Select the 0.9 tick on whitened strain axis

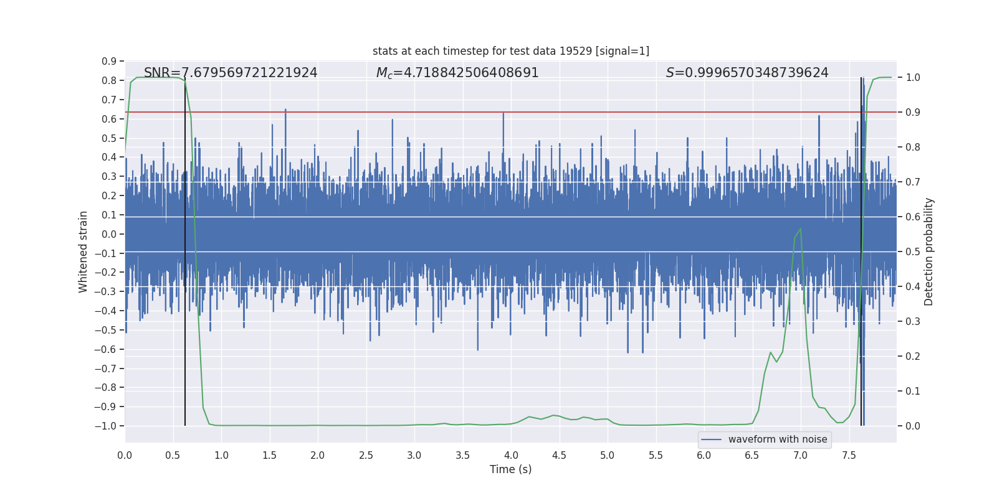pos(109,61)
